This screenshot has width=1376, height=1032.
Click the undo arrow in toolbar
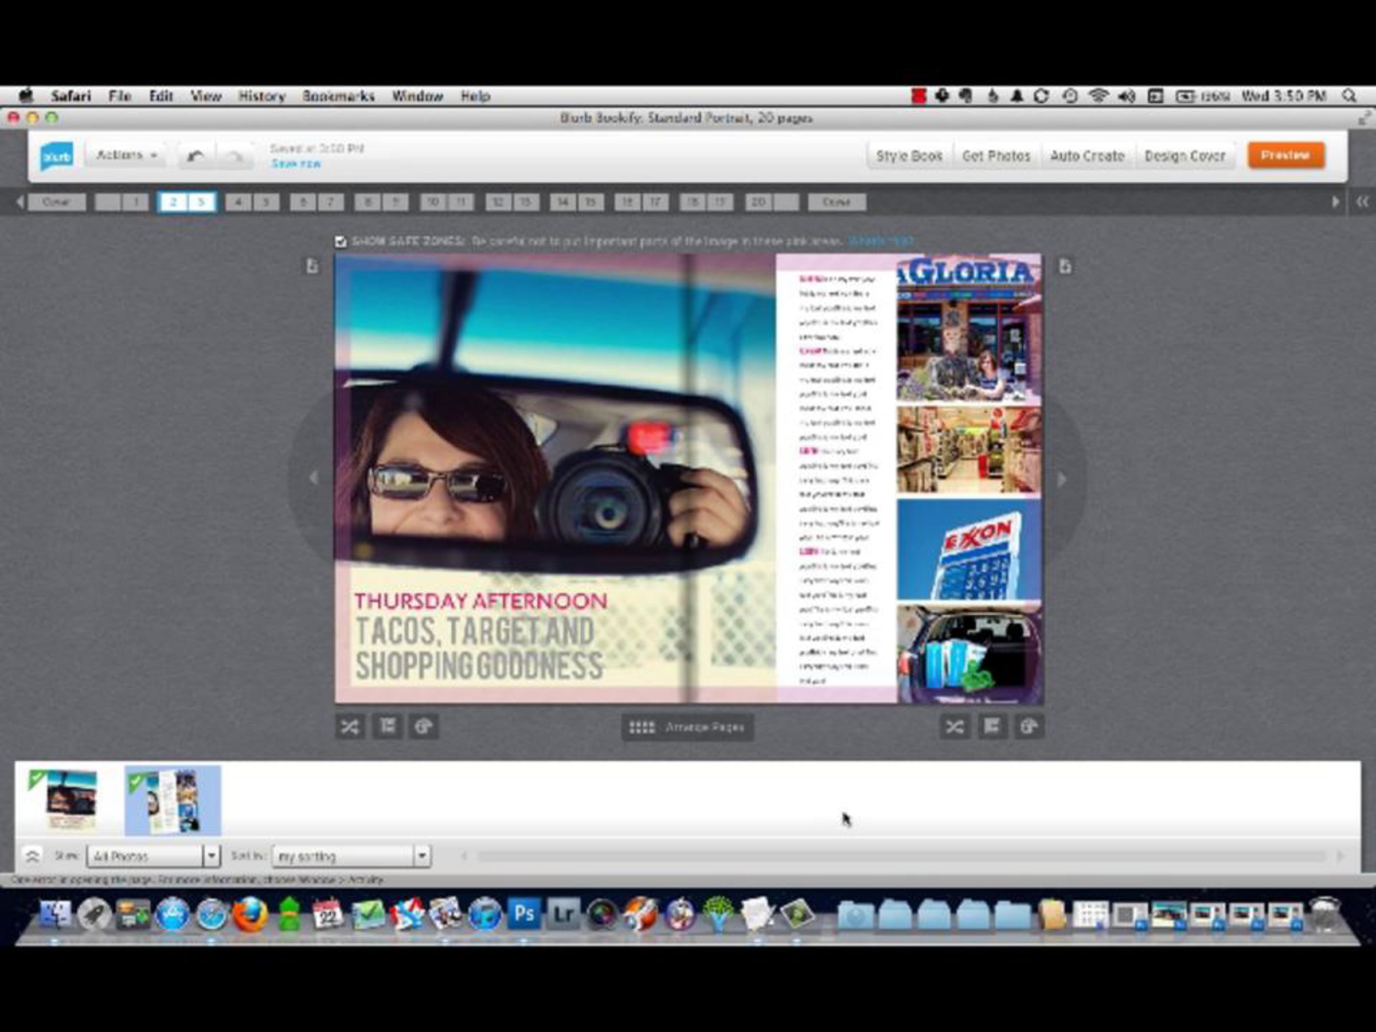[196, 156]
